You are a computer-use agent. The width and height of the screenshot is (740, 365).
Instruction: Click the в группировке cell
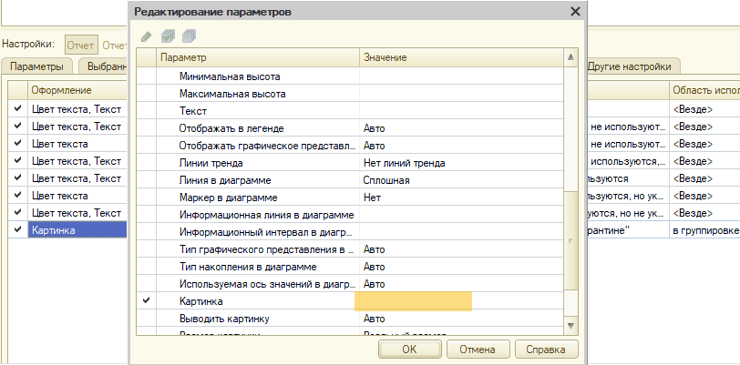(x=704, y=230)
